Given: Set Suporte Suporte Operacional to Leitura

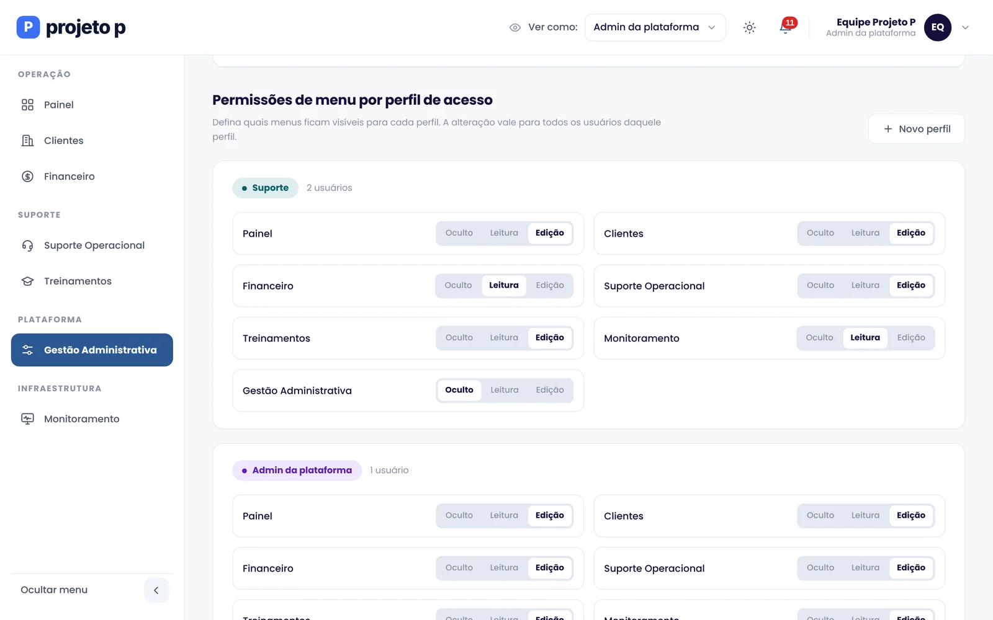Looking at the screenshot, I should click(865, 286).
